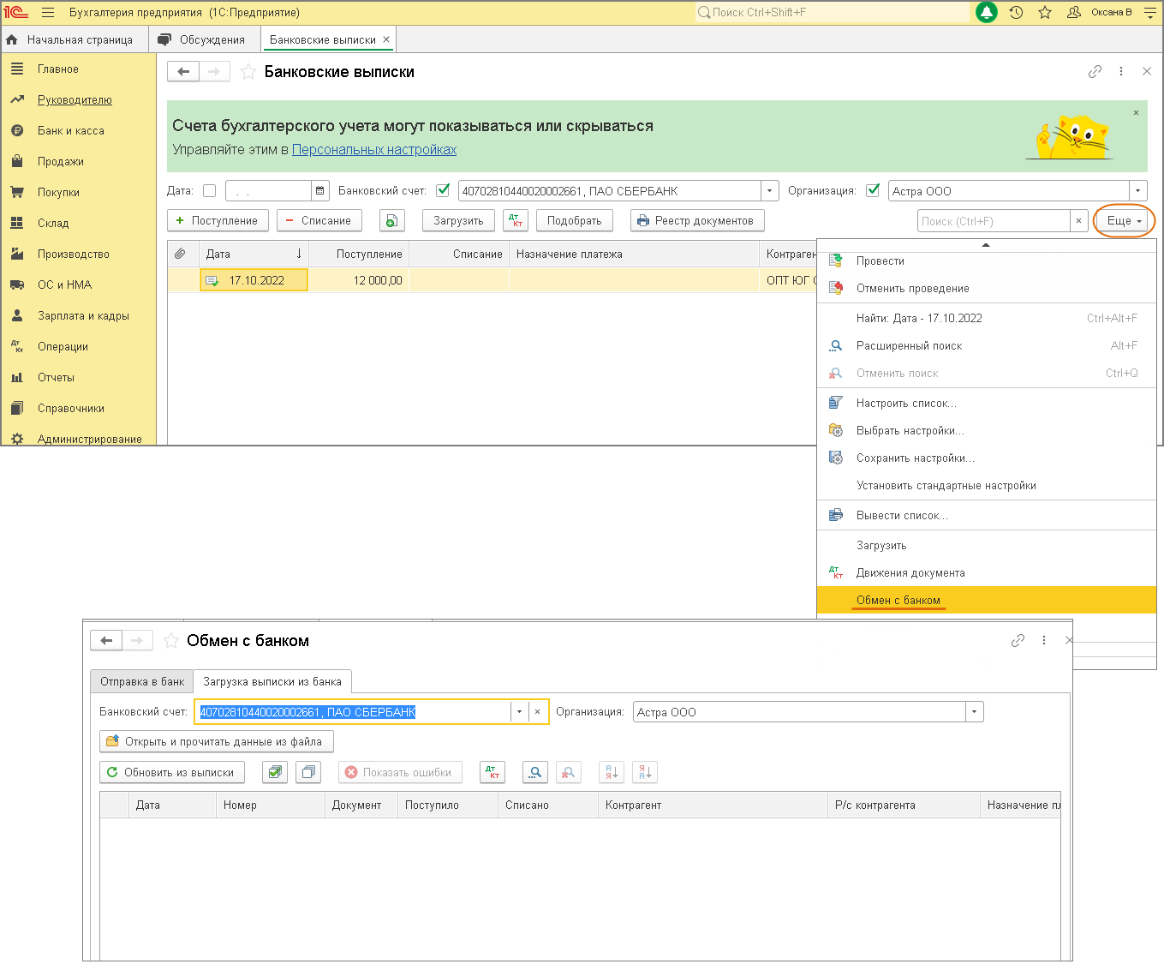Screen dimensions: 1164x964
Task: Select the 17.10.2022 row date cell
Action: click(x=254, y=280)
